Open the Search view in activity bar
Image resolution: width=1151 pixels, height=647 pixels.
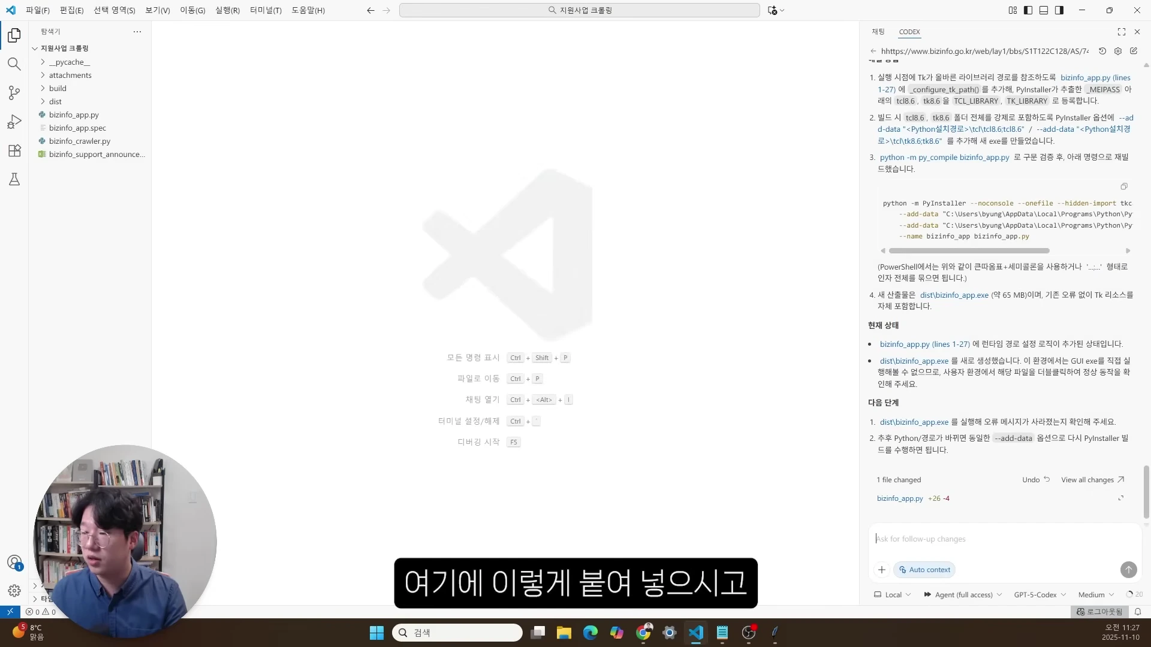point(14,64)
